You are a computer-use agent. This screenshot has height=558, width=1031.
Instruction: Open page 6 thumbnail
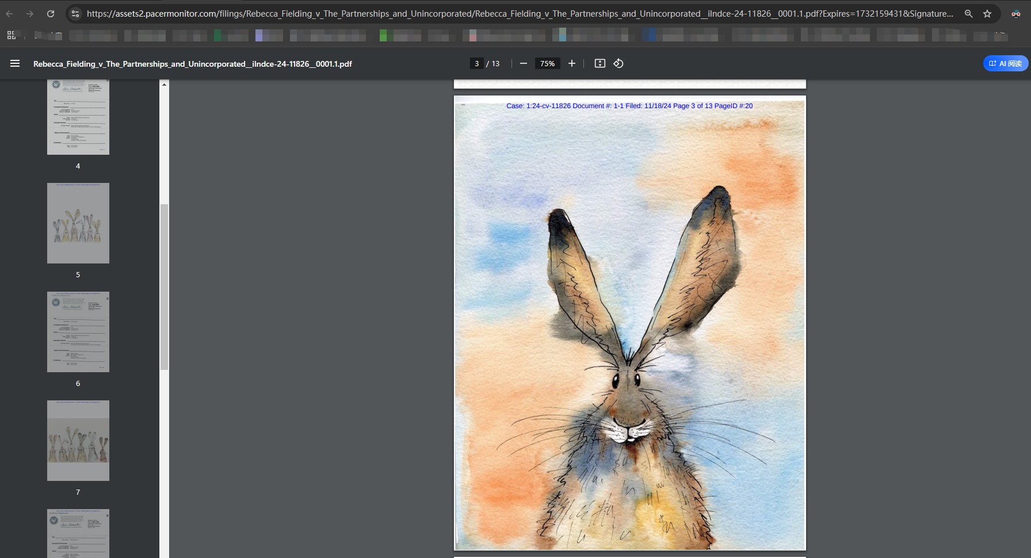[78, 332]
